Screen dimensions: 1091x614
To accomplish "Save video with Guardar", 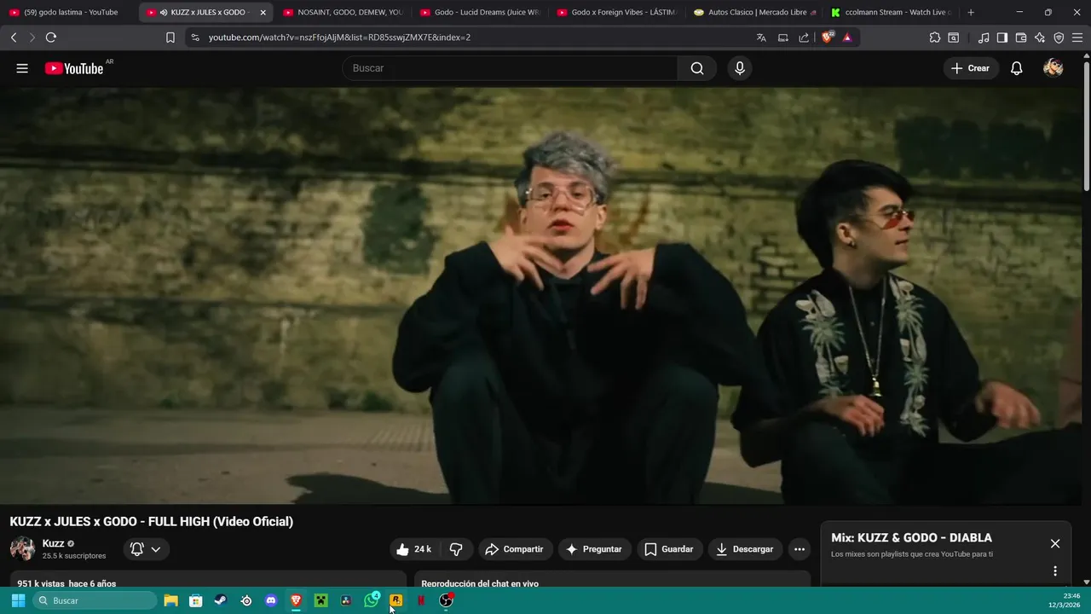I will coord(669,549).
